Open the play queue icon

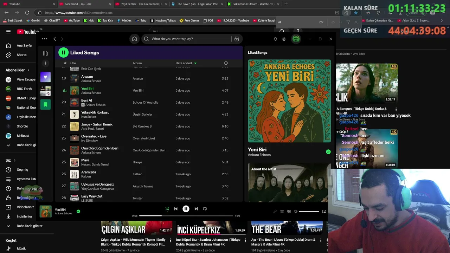282,212
